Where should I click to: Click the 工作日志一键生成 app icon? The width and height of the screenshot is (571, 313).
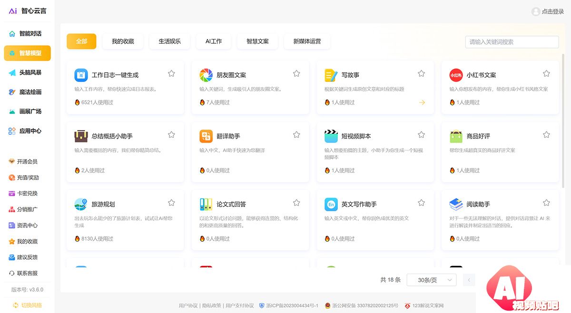coord(81,75)
